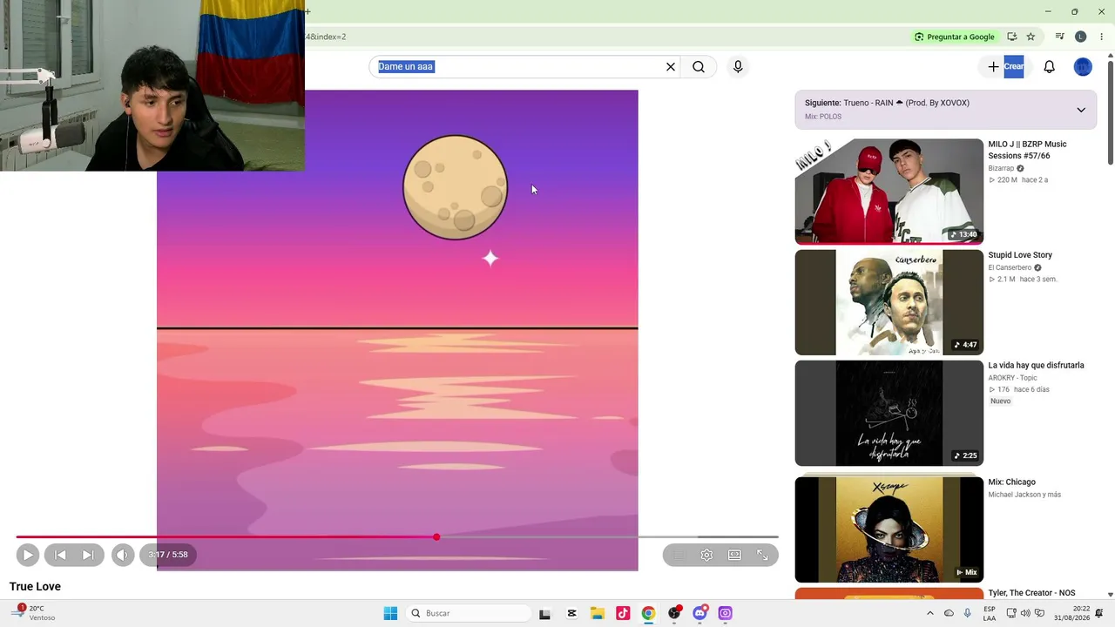Visit the El Canserbero channel
Viewport: 1115px width, 627px height.
[x=1010, y=267]
